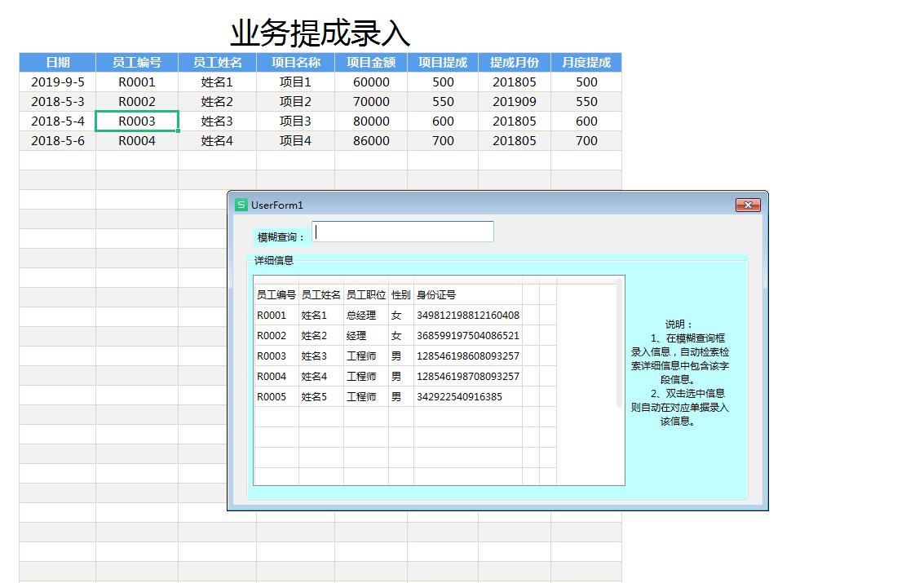
Task: Click the UserForm1 title bar icon
Action: click(241, 205)
